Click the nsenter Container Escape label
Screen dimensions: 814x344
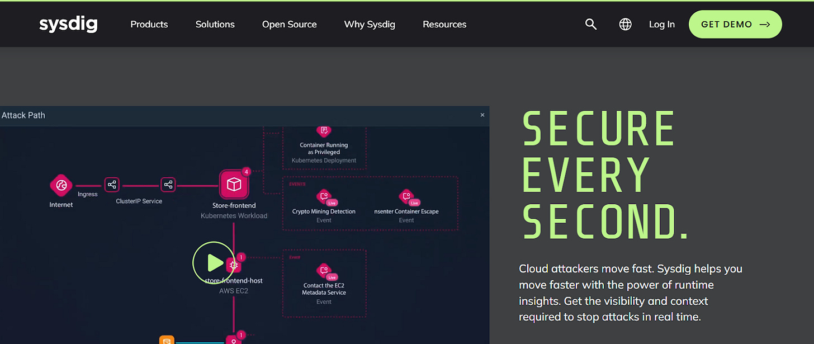tap(406, 211)
